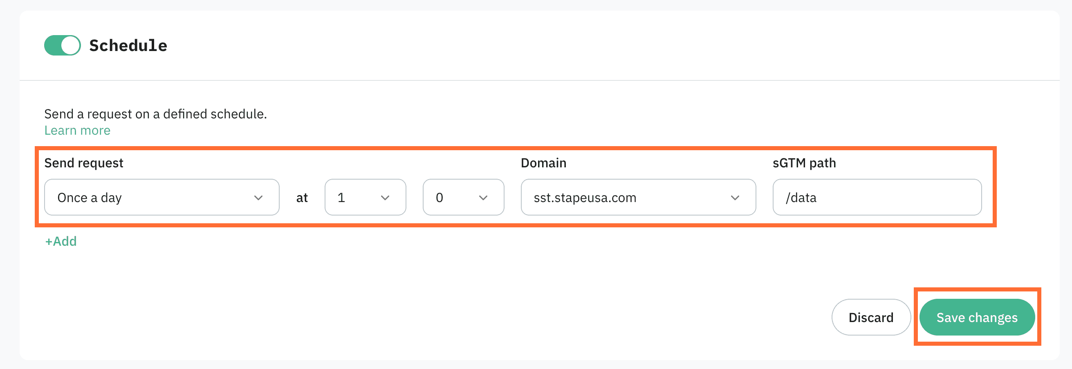The width and height of the screenshot is (1072, 369).
Task: Open the Learn more link
Action: click(x=77, y=130)
